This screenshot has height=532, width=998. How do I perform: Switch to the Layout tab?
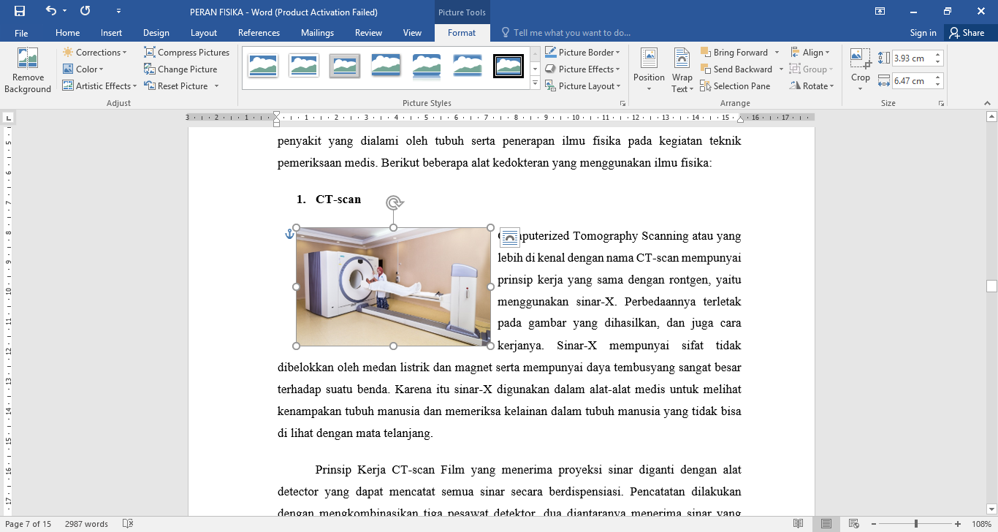(204, 33)
